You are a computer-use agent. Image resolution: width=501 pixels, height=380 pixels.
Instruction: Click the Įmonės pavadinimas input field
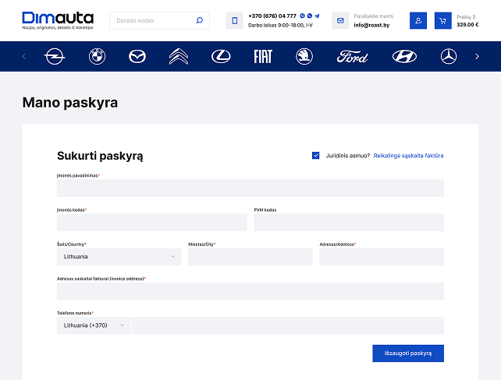(250, 188)
